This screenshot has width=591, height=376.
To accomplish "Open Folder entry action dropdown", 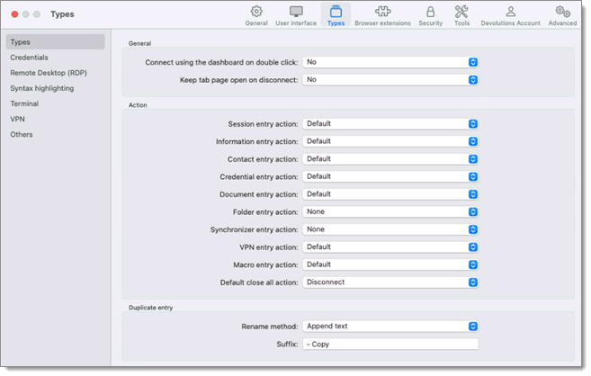I will tap(390, 211).
